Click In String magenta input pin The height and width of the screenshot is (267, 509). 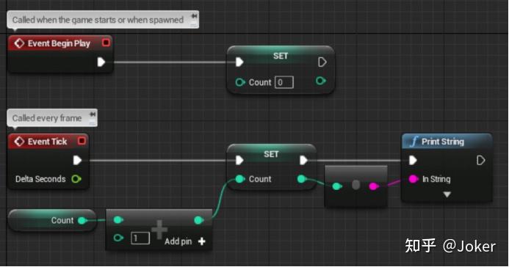(x=414, y=179)
